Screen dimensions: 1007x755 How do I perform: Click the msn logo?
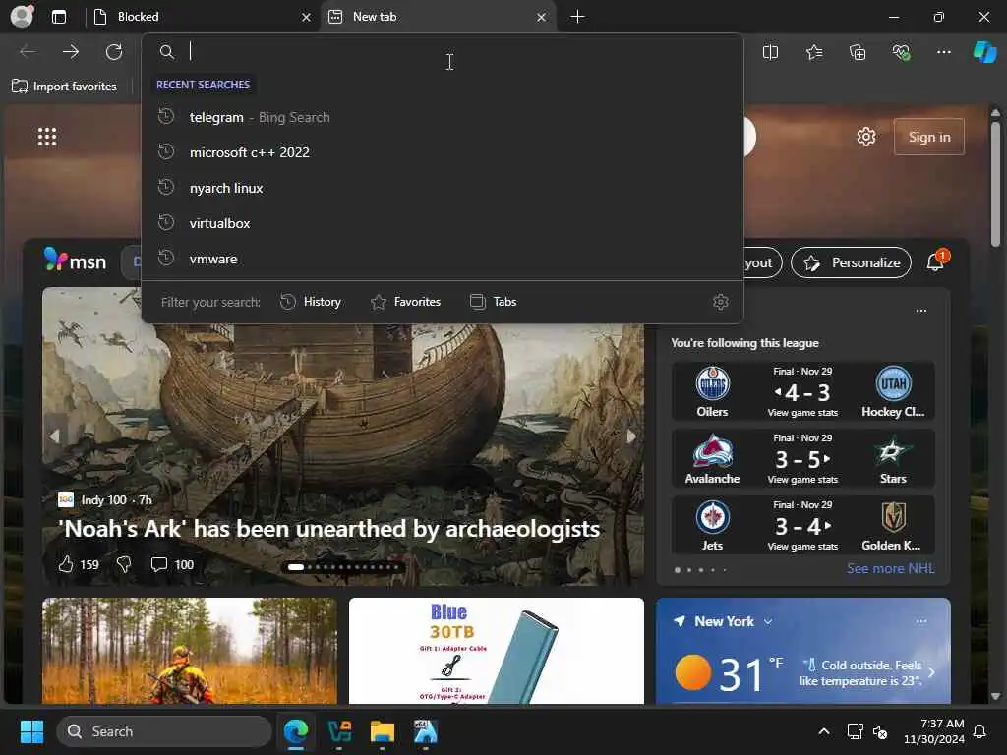76,261
